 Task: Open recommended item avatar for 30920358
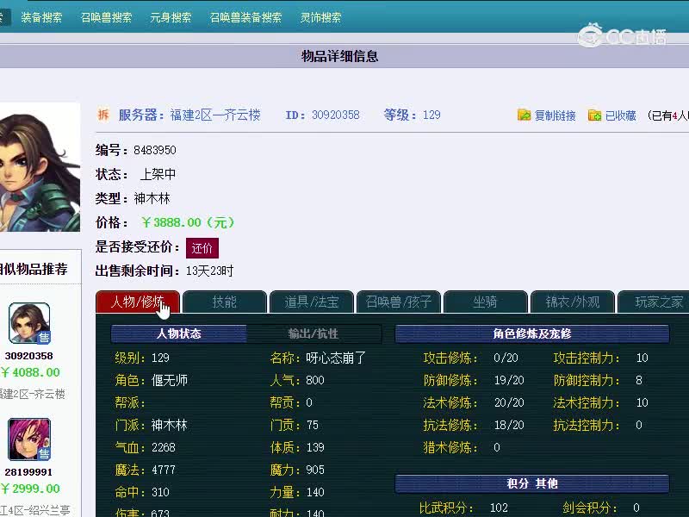[x=29, y=323]
